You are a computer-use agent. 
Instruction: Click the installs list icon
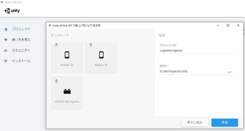[6, 61]
